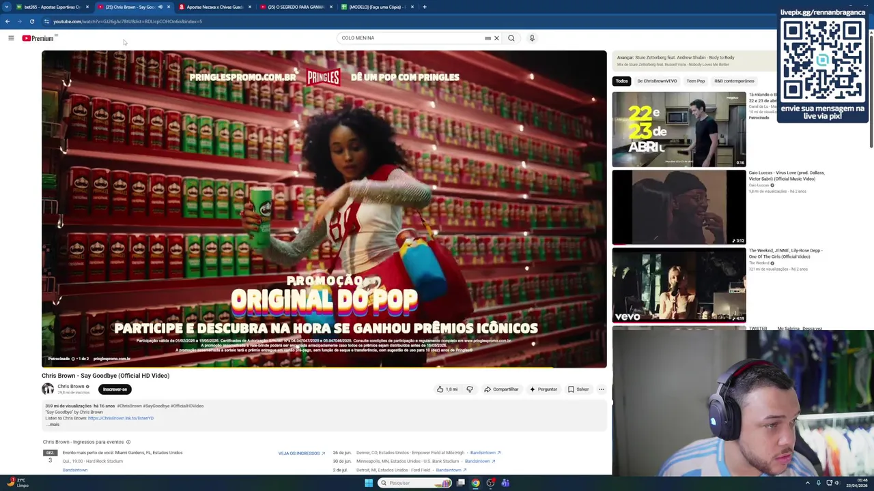874x491 pixels.
Task: Click the YouTube Premium logo
Action: [38, 38]
